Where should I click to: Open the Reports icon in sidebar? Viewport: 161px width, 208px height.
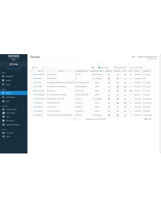tap(3, 80)
